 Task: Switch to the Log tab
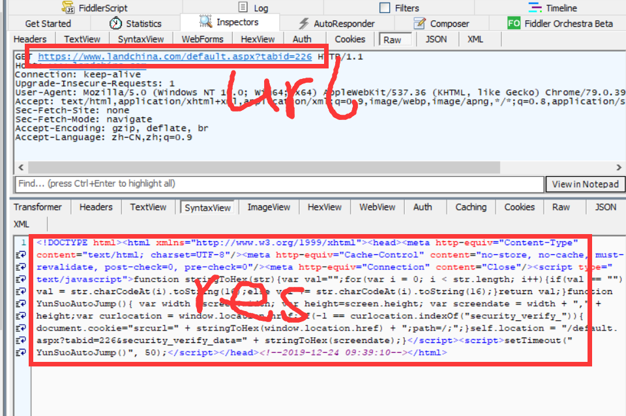[254, 8]
